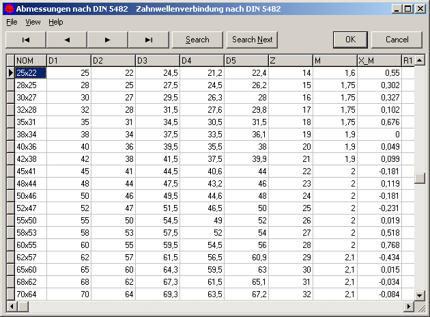Image resolution: width=430 pixels, height=317 pixels.
Task: Go to previous record arrow button
Action: [x=67, y=40]
